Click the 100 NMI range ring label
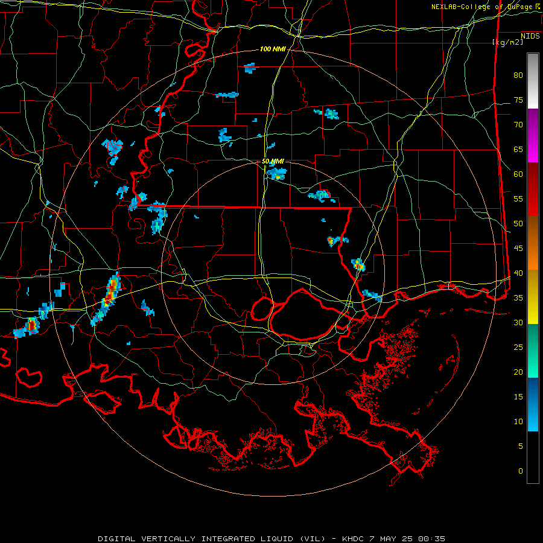This screenshot has height=543, width=543. tap(273, 49)
